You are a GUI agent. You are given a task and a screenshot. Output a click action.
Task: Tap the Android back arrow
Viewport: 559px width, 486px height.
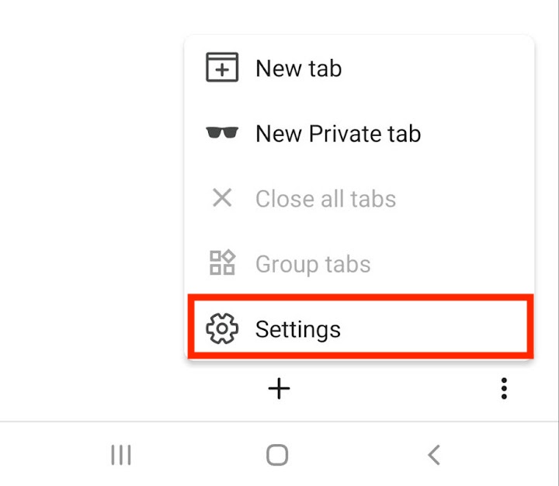point(434,455)
